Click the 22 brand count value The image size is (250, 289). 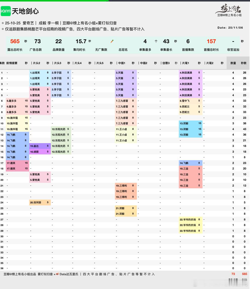[x=59, y=41]
